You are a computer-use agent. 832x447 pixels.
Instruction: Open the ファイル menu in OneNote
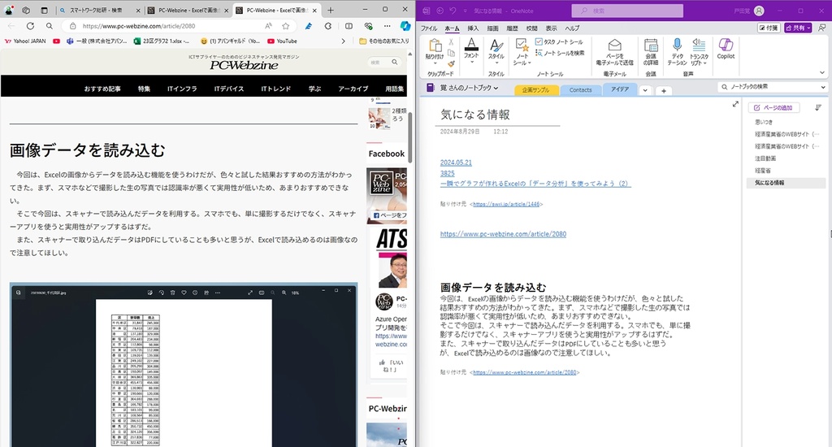click(429, 28)
